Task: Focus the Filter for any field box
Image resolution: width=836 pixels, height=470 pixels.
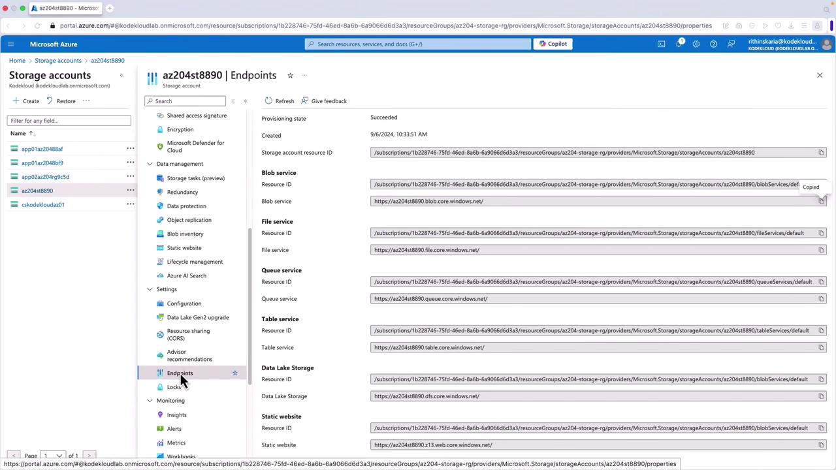Action: point(69,121)
